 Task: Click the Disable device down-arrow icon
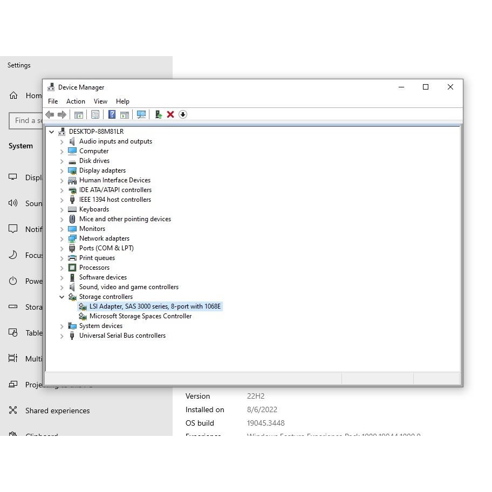183,114
